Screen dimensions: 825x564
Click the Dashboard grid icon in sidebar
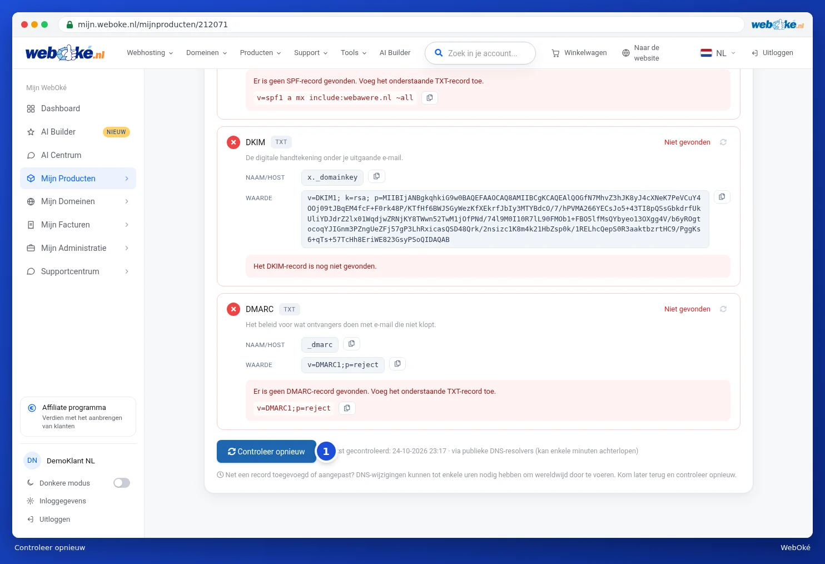coord(31,109)
